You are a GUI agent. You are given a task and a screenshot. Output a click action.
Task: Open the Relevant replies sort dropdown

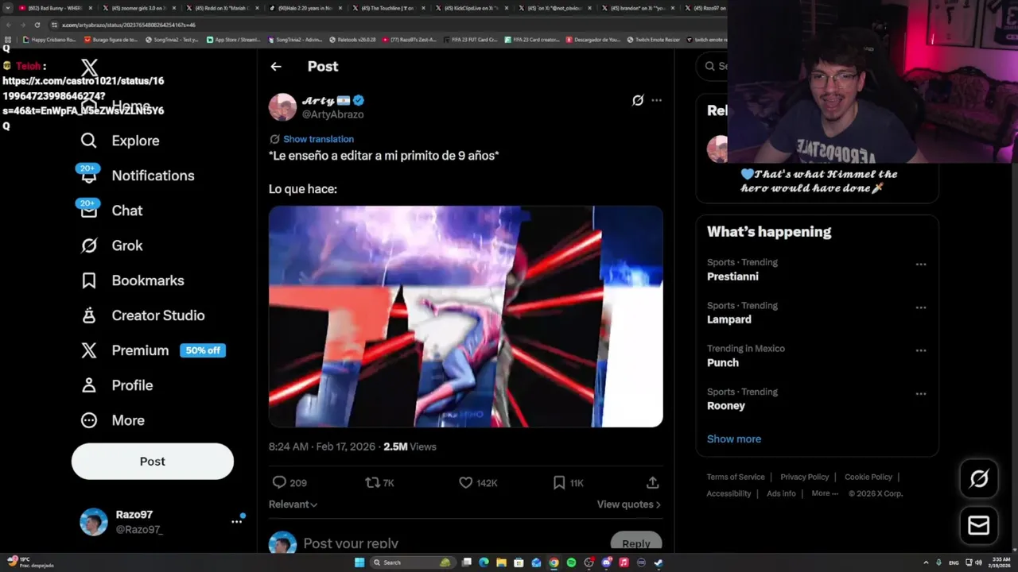293,504
